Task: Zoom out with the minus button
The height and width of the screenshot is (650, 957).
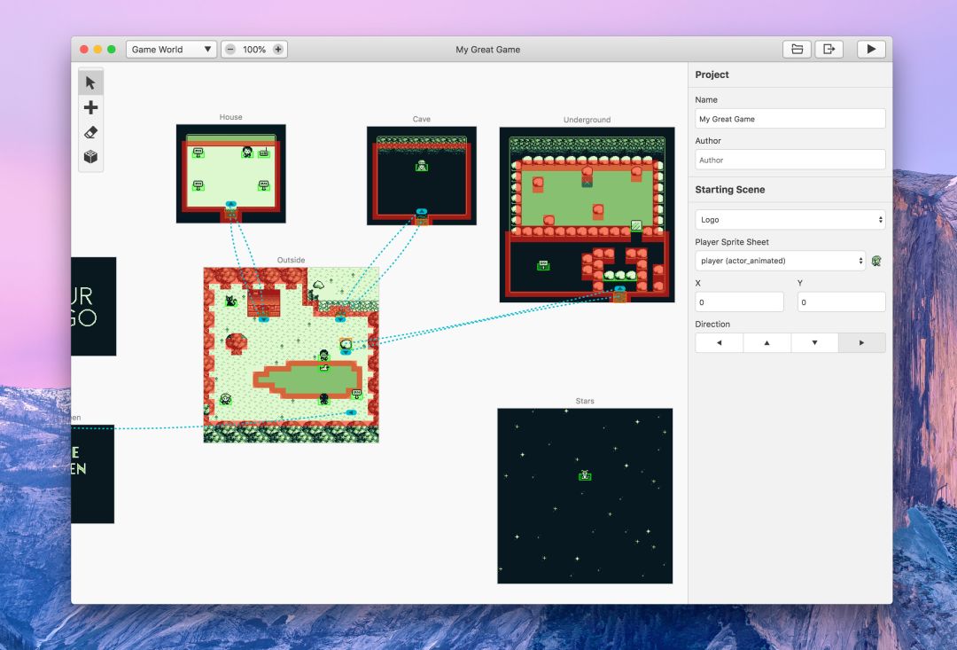Action: point(230,50)
